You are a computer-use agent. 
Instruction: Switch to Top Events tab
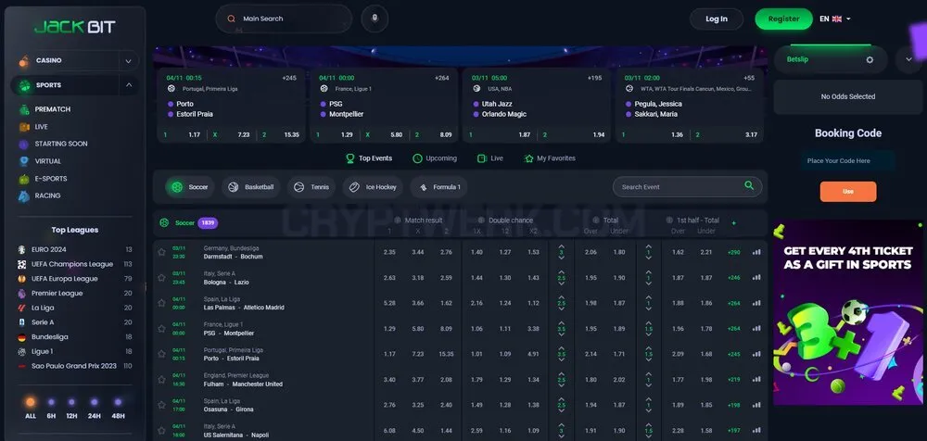tap(369, 158)
